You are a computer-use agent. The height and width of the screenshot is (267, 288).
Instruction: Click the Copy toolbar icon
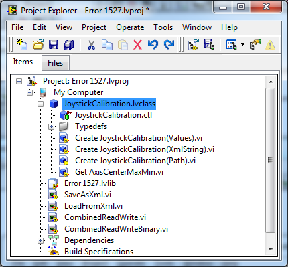107,45
